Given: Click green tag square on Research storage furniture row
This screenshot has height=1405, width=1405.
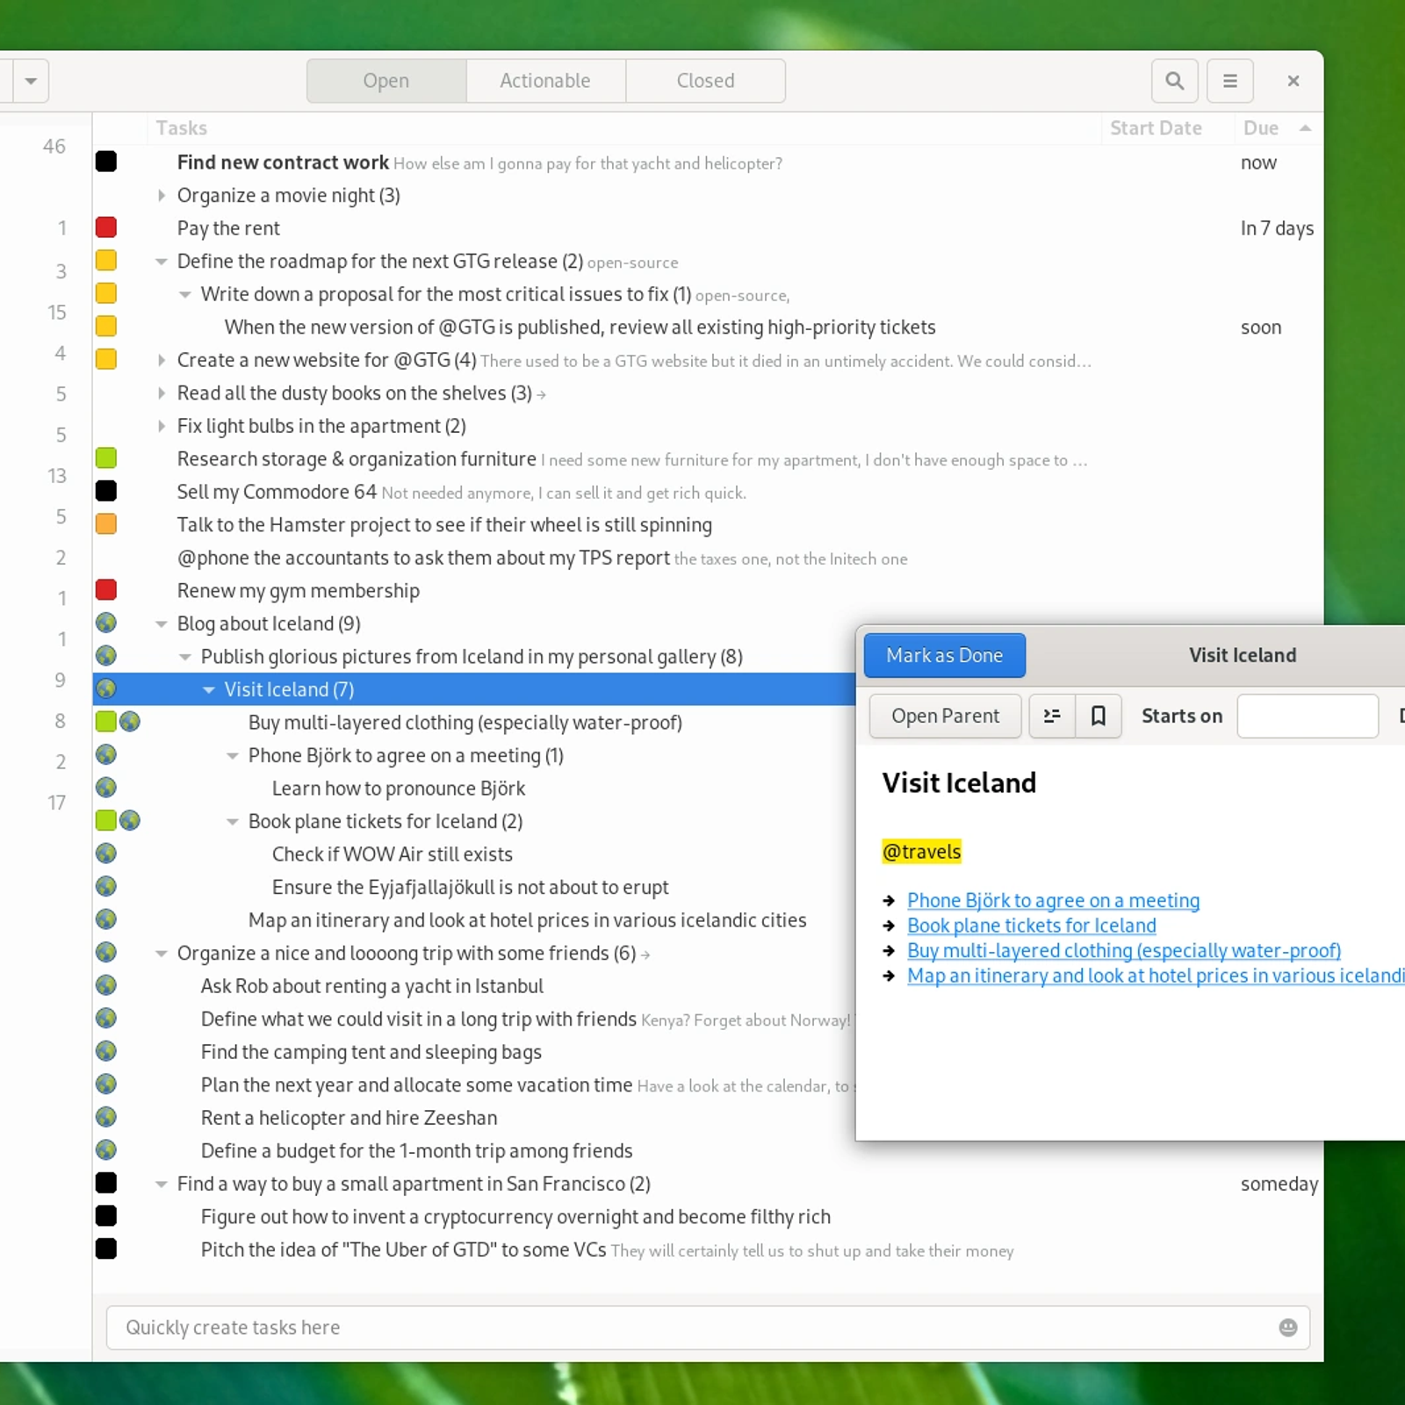Looking at the screenshot, I should pos(106,458).
